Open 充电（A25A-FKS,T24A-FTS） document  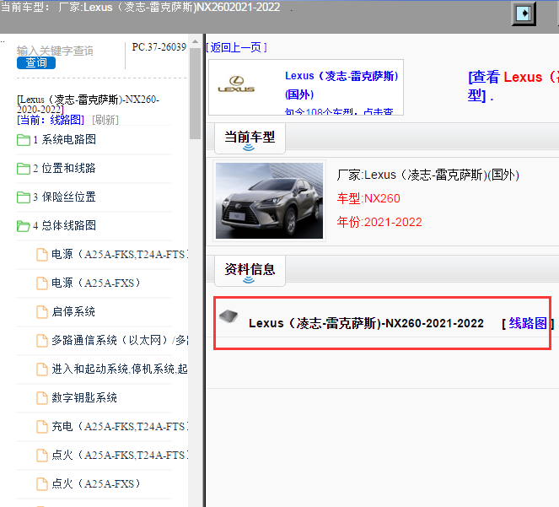pos(120,426)
